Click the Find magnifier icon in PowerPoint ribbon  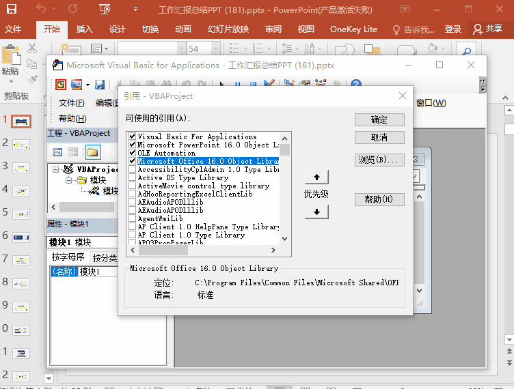tap(466, 51)
